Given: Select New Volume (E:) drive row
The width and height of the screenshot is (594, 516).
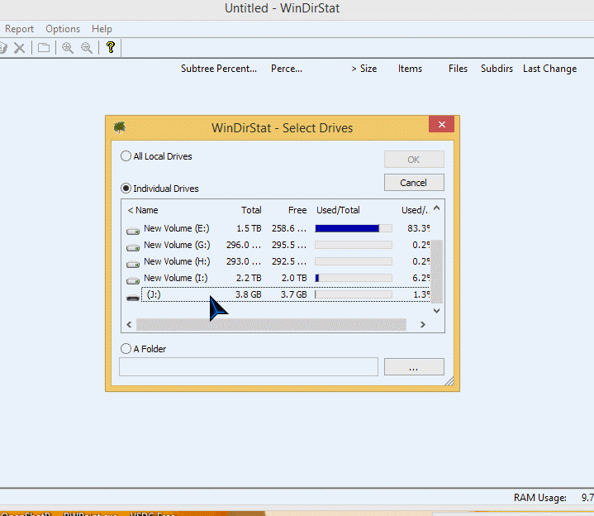Looking at the screenshot, I should (278, 228).
